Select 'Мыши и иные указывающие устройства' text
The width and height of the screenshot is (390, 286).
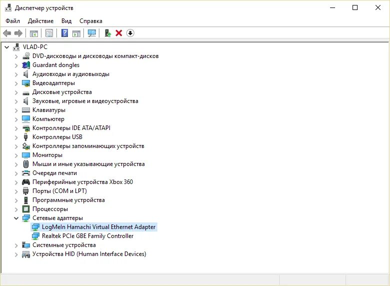88,164
